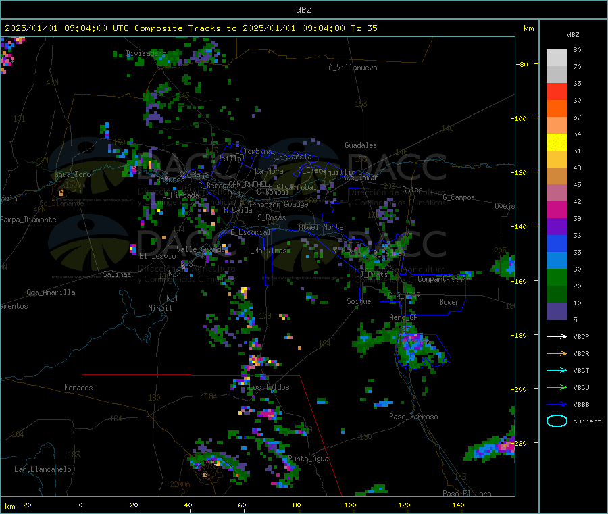Click the Paso_Barroso map label
This screenshot has width=608, height=514.
coord(413,417)
